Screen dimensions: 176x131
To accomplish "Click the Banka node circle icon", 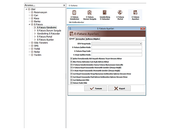I will (x=32, y=21).
